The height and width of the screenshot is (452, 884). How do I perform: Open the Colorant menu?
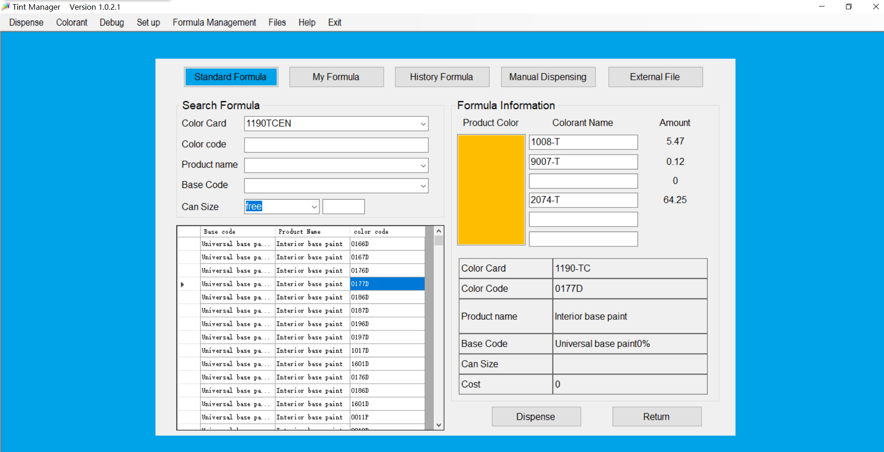tap(71, 22)
